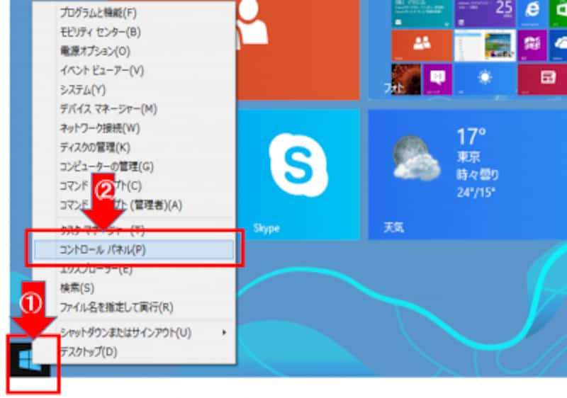567x398 pixels.
Task: Open エクスプローラー(E) from the menu
Action: point(134,268)
